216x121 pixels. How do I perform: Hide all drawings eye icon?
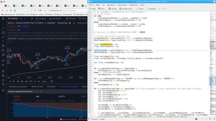(3, 84)
